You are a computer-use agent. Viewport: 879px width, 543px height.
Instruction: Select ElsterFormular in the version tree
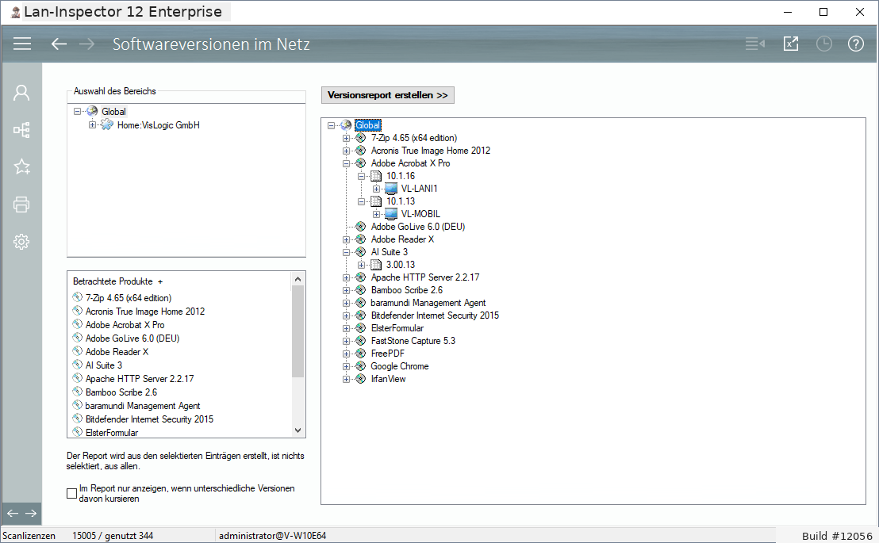pyautogui.click(x=397, y=328)
